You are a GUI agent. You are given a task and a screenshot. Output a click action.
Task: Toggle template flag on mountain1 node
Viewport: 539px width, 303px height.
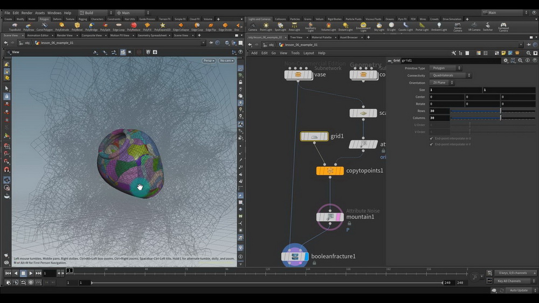[338, 217]
